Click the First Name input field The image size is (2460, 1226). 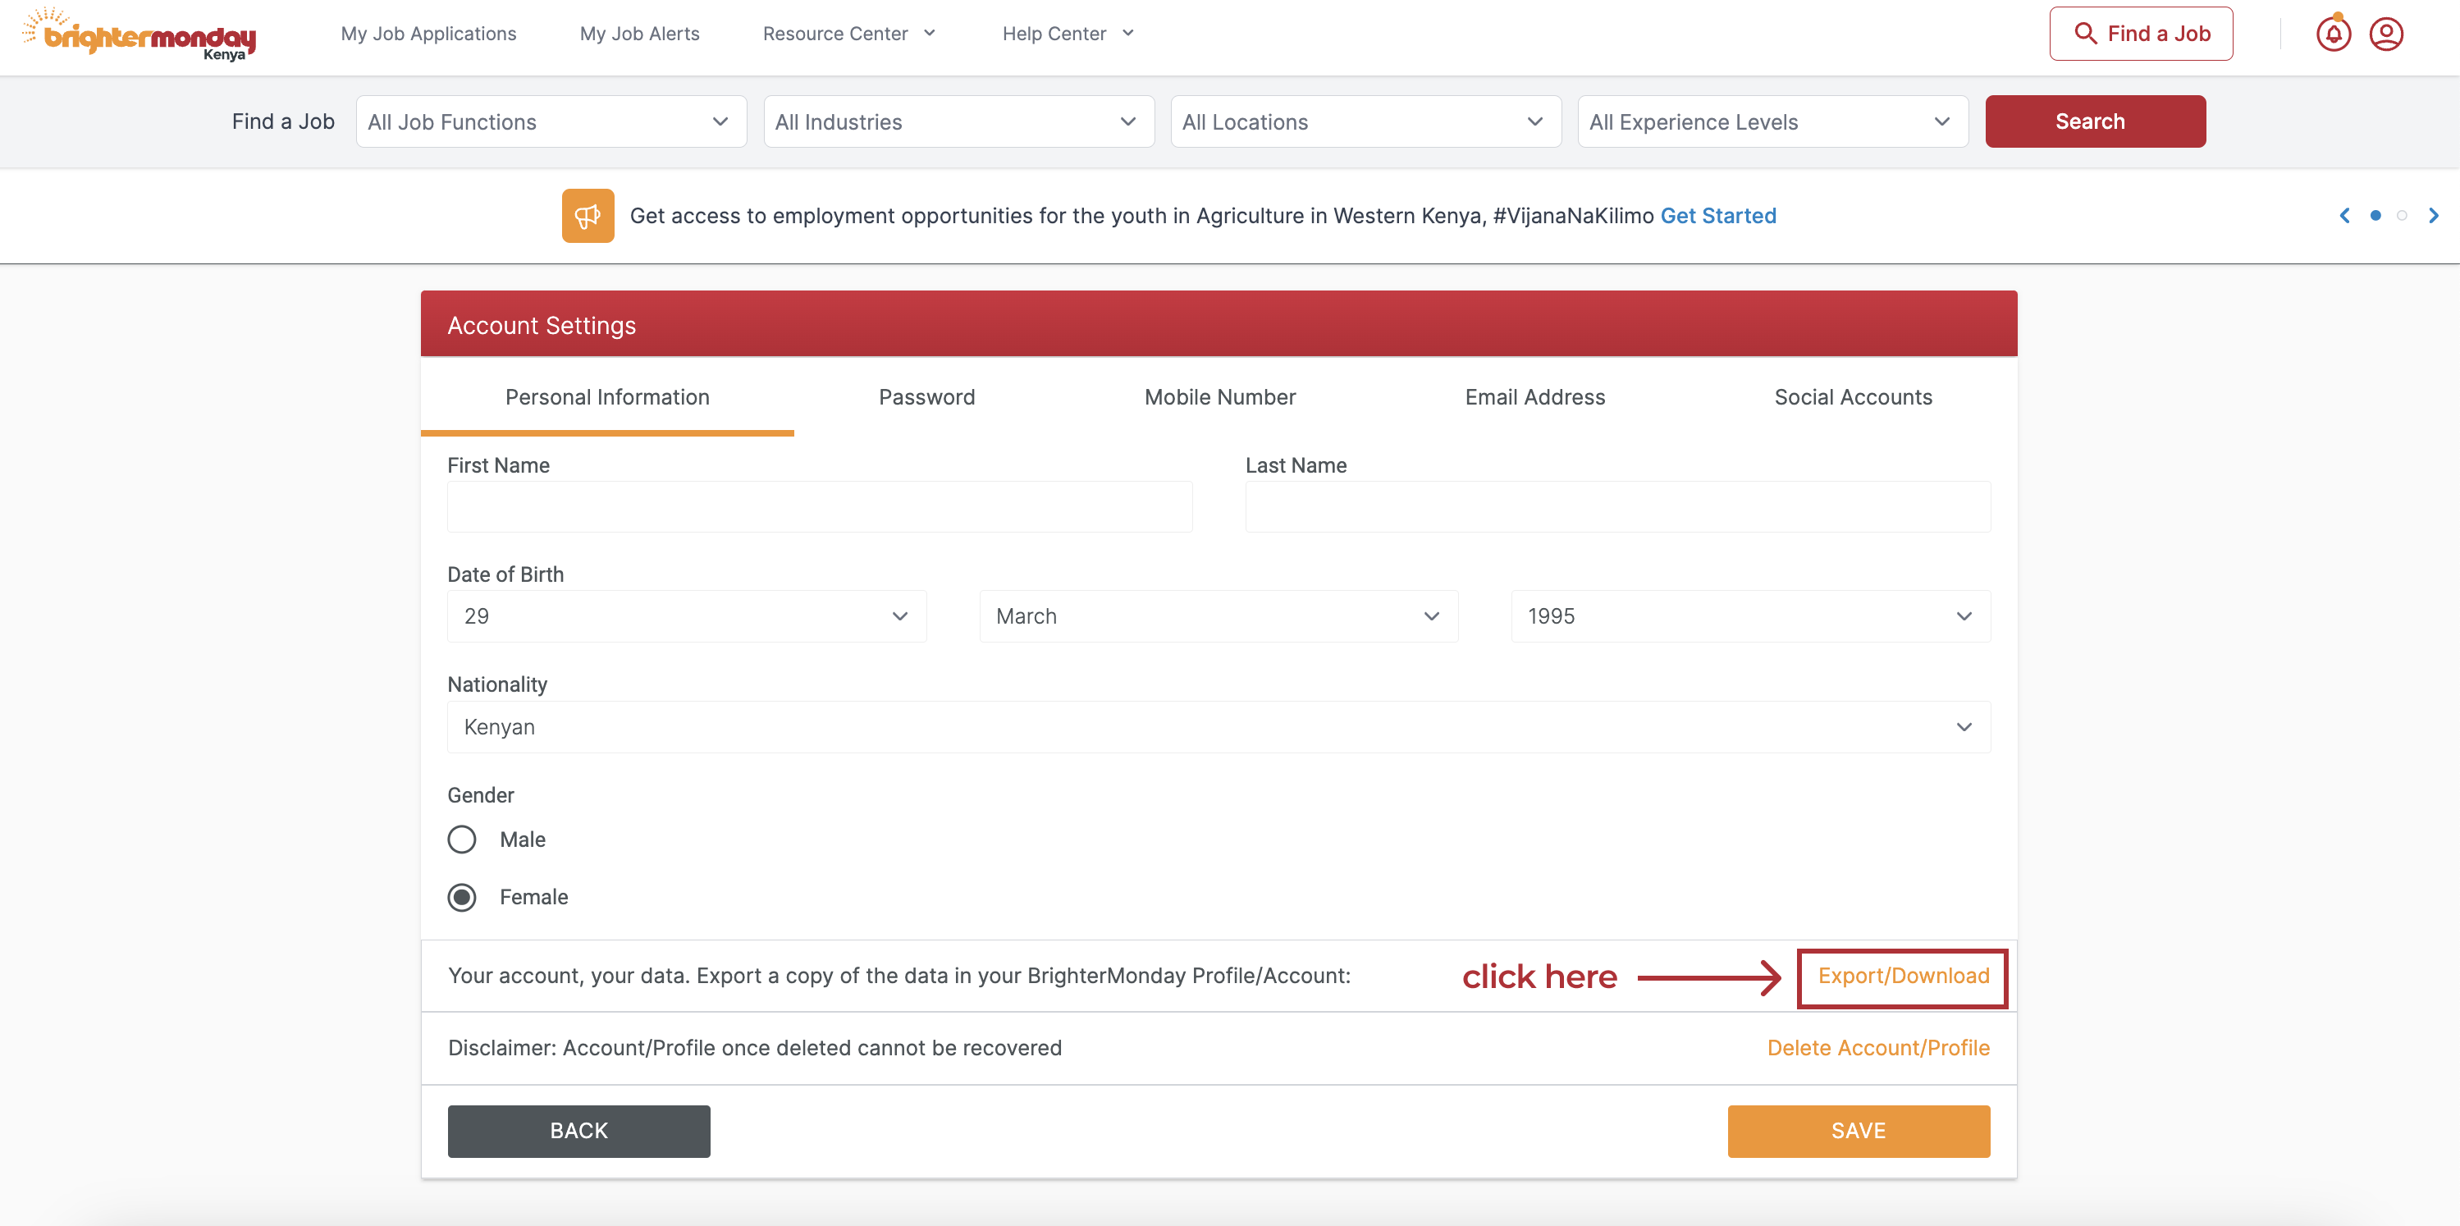[x=820, y=506]
